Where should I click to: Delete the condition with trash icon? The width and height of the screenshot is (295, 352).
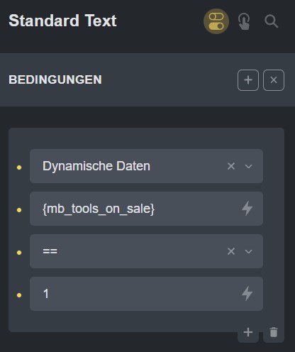click(x=274, y=332)
